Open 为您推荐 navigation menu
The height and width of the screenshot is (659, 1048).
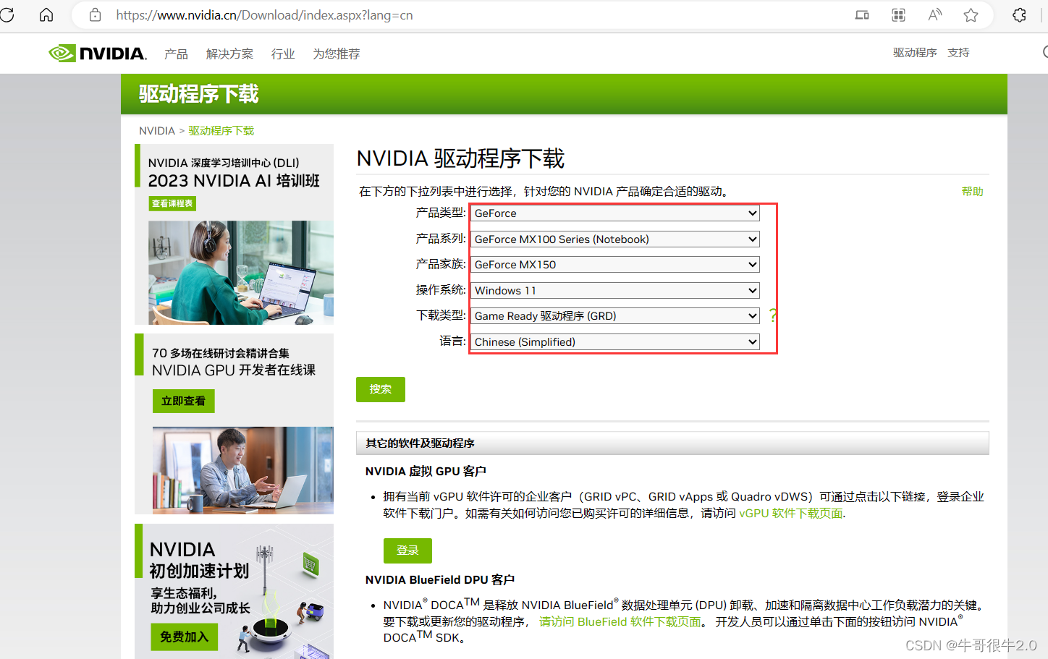(336, 54)
